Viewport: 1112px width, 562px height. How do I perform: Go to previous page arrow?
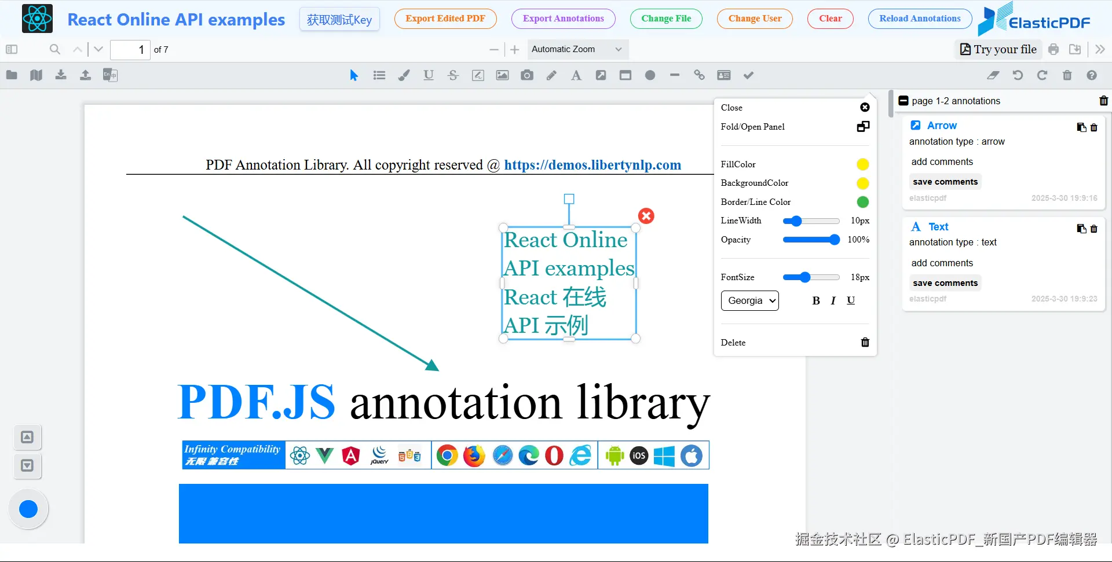pos(77,49)
